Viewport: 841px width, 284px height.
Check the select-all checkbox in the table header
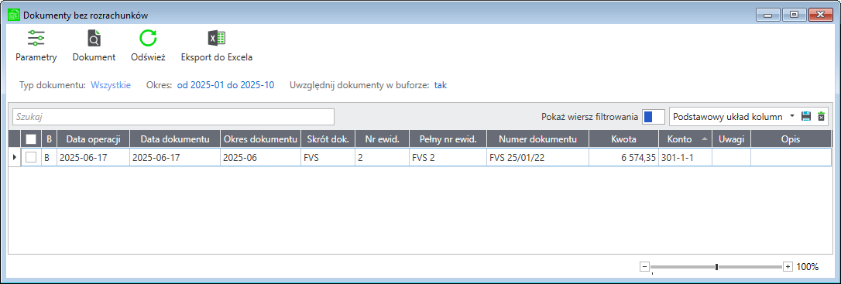tap(31, 139)
